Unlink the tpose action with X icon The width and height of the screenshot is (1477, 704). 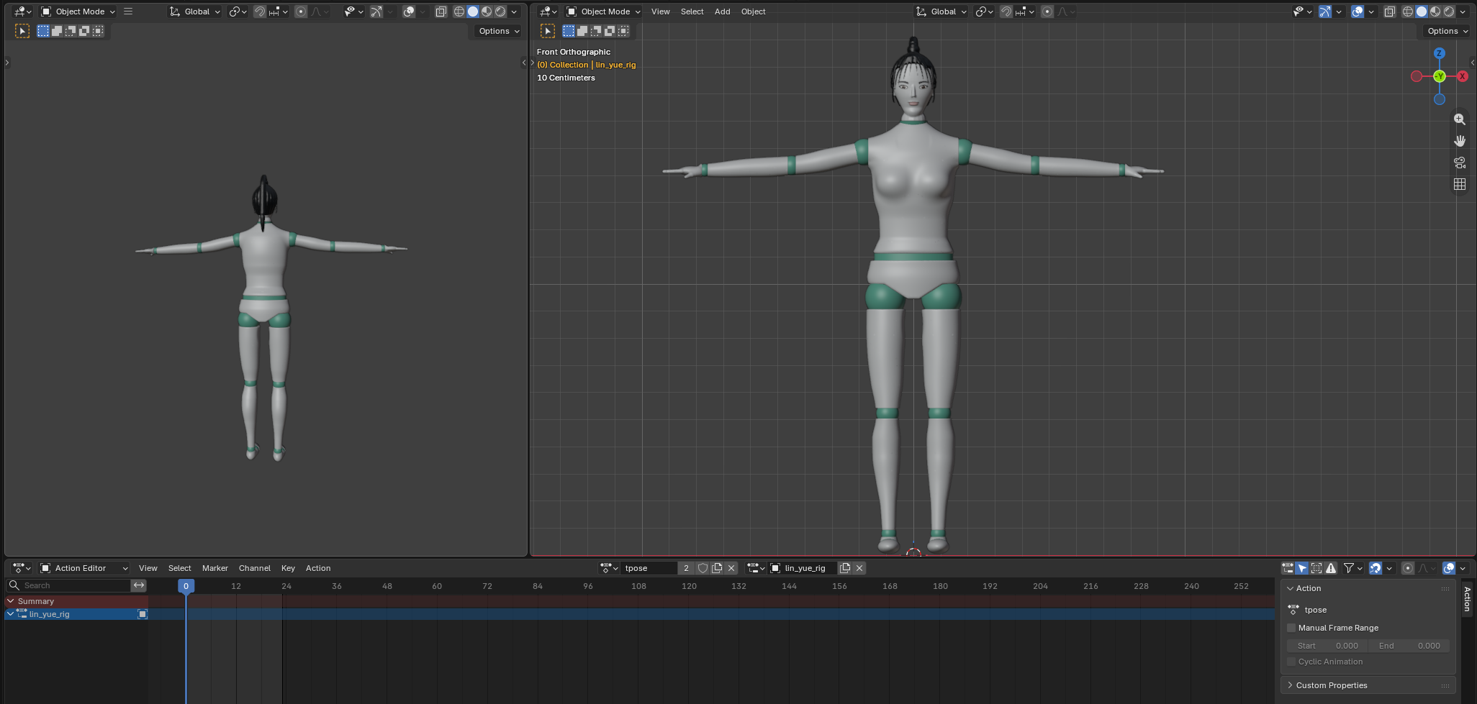click(x=731, y=568)
